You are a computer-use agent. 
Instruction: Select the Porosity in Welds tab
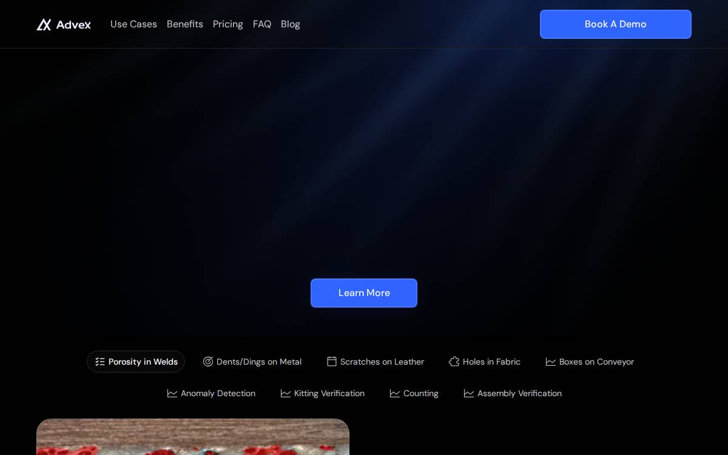[136, 362]
